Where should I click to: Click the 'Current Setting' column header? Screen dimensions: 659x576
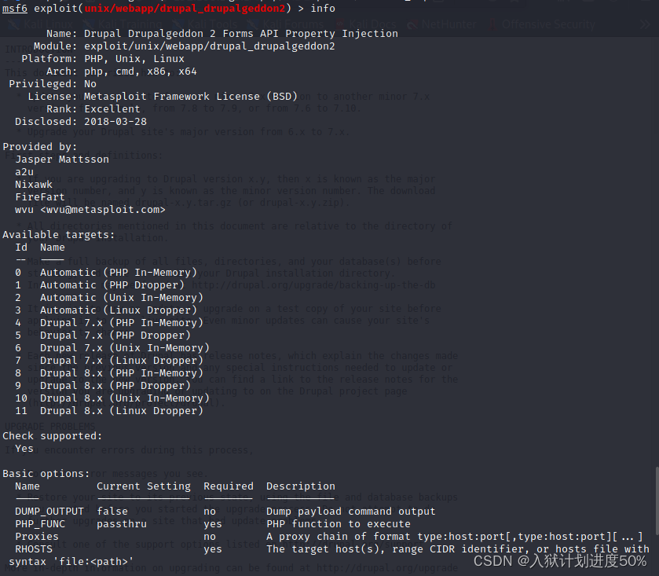click(144, 486)
